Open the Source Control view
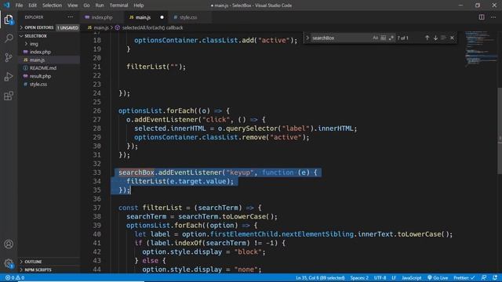 9,57
